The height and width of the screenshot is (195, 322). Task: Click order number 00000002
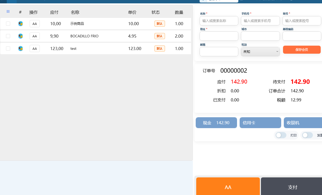234,71
